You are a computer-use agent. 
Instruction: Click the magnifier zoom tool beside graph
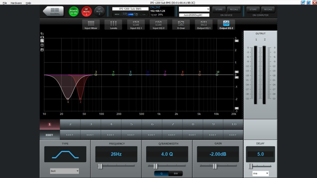[42, 41]
